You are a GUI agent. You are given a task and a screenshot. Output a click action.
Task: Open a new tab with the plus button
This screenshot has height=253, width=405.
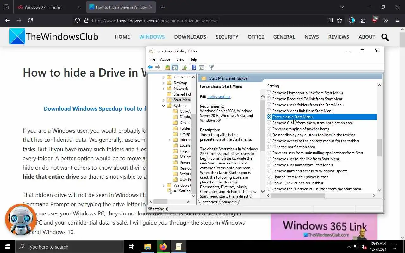(x=163, y=7)
